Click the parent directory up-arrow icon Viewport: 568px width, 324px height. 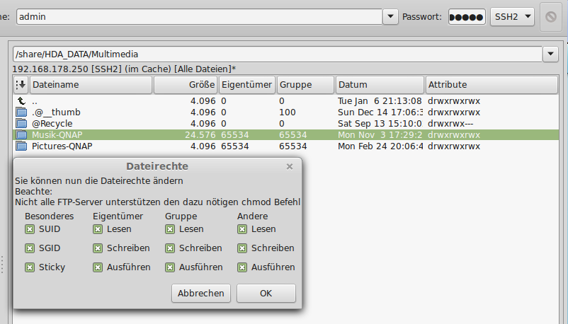tap(21, 101)
